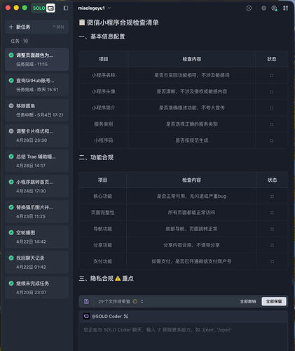Open the @SOLO Coder agent selector
This screenshot has height=351, width=295.
(x=106, y=317)
